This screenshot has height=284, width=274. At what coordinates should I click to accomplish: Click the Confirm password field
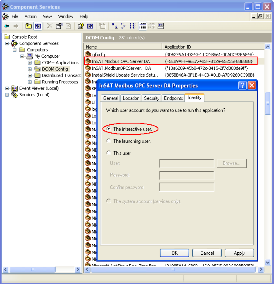187,187
